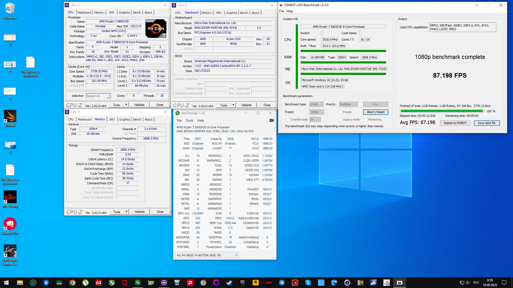Open the Benchmark type 64-bit dropdown

316,104
